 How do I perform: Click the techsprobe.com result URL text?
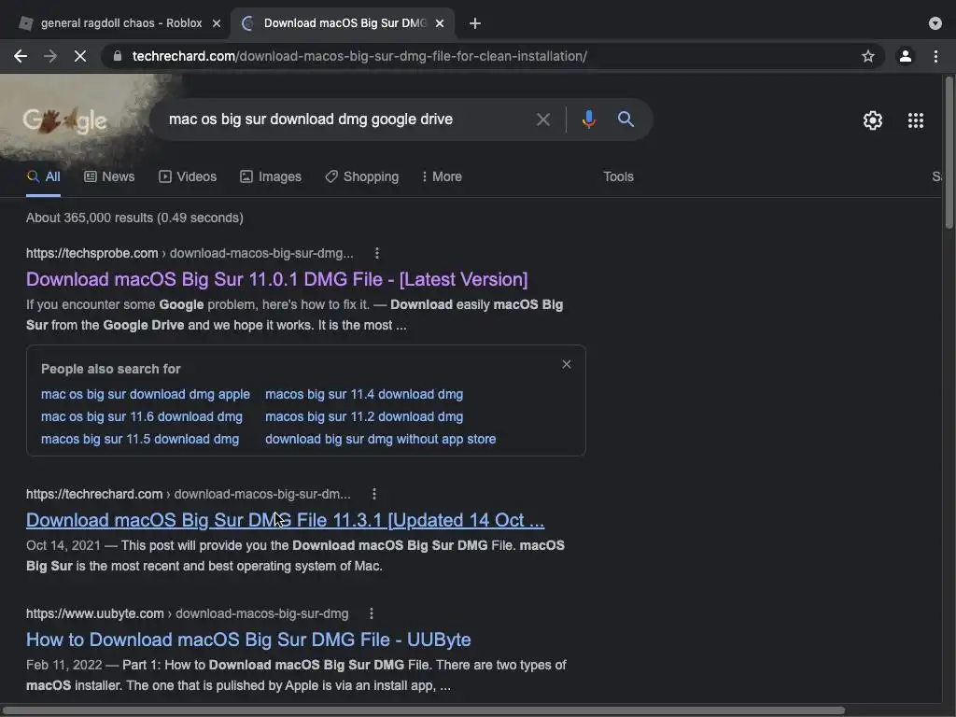click(190, 253)
